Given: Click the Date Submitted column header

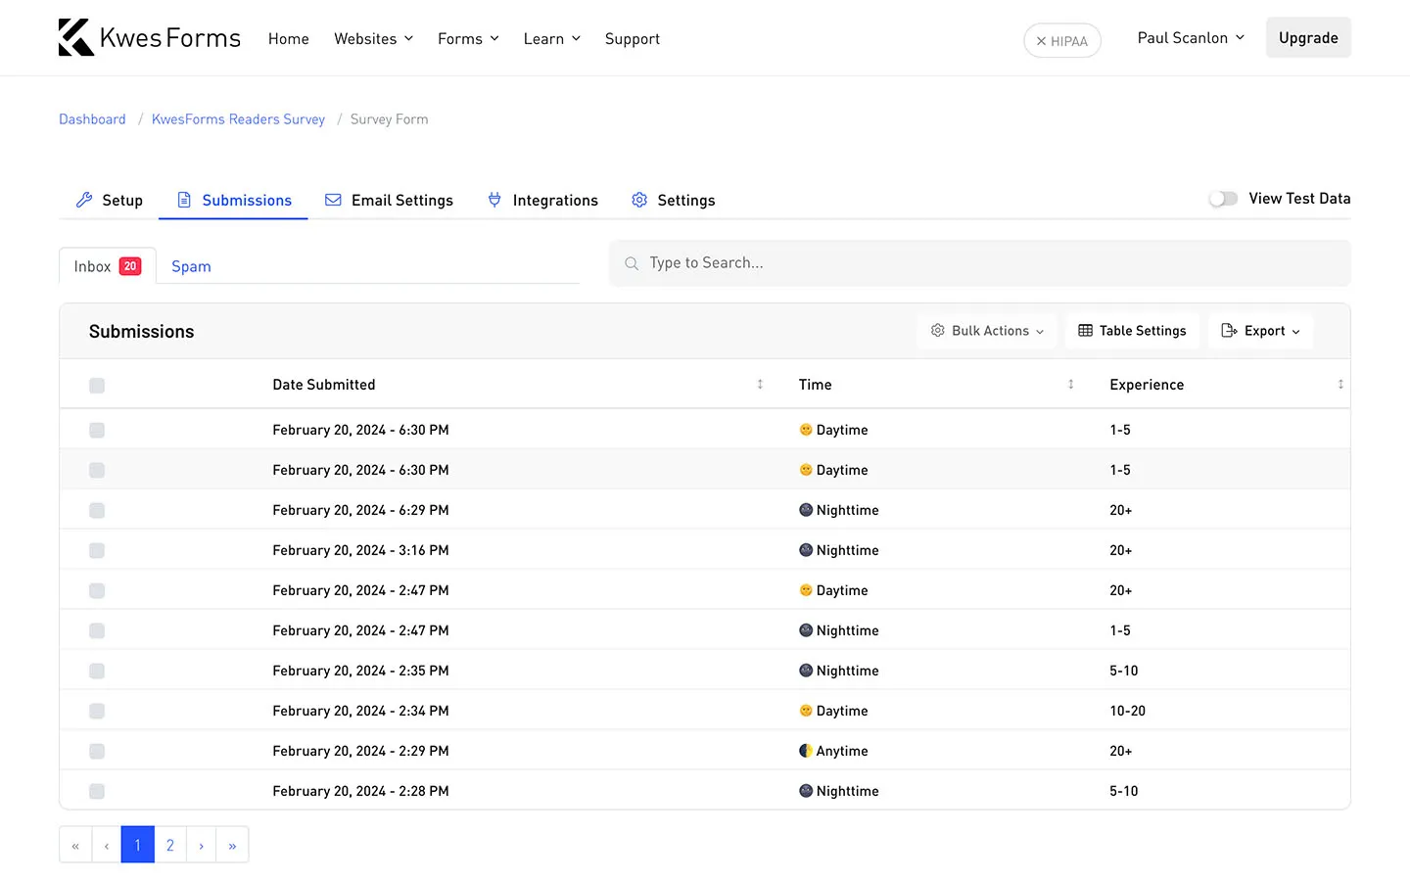Looking at the screenshot, I should (324, 385).
